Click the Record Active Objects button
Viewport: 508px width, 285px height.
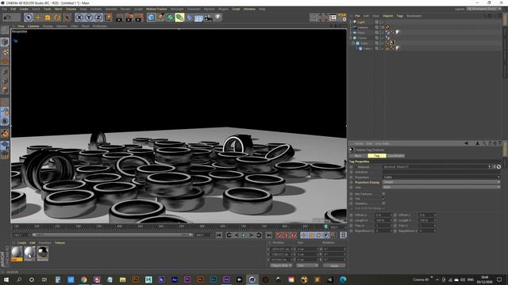click(x=279, y=235)
